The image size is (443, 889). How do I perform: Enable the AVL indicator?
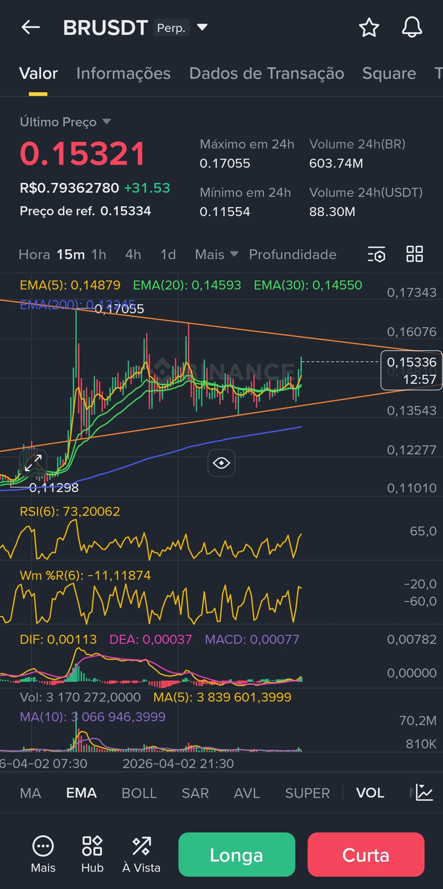(x=247, y=793)
